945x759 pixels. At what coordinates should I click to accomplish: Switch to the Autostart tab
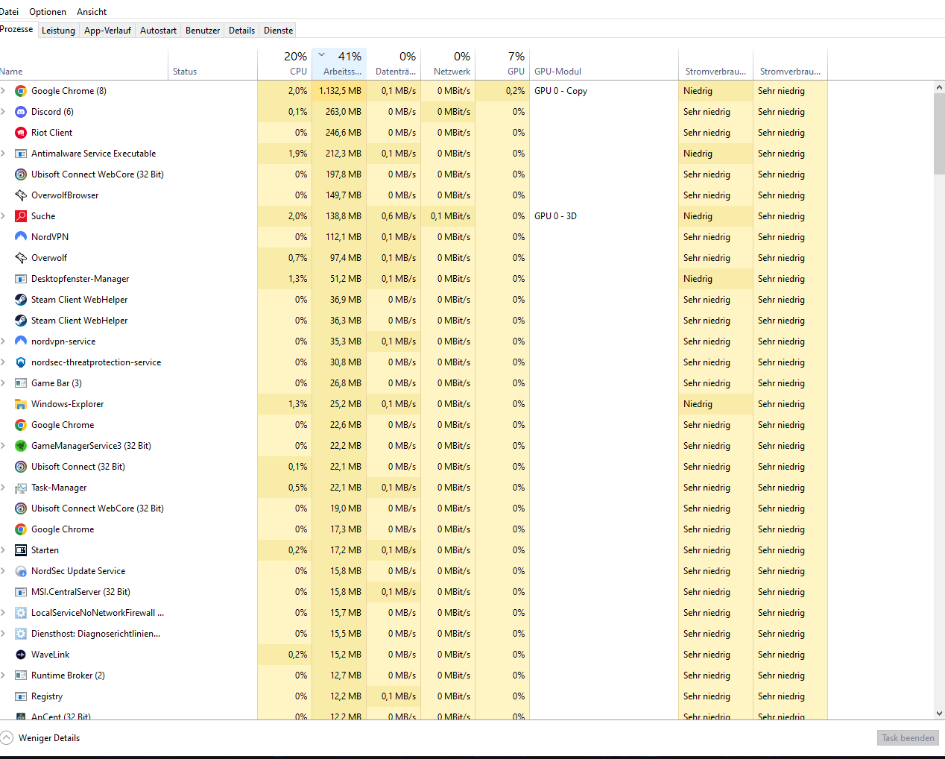coord(158,31)
